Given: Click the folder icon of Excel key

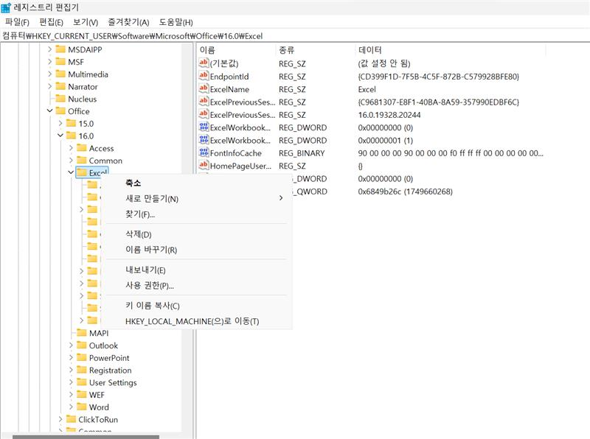Looking at the screenshot, I should (82, 173).
